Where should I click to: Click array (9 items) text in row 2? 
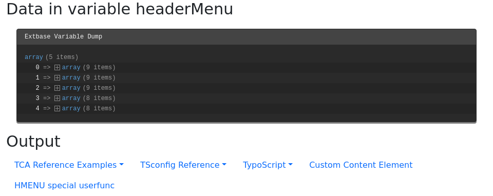coord(89,88)
